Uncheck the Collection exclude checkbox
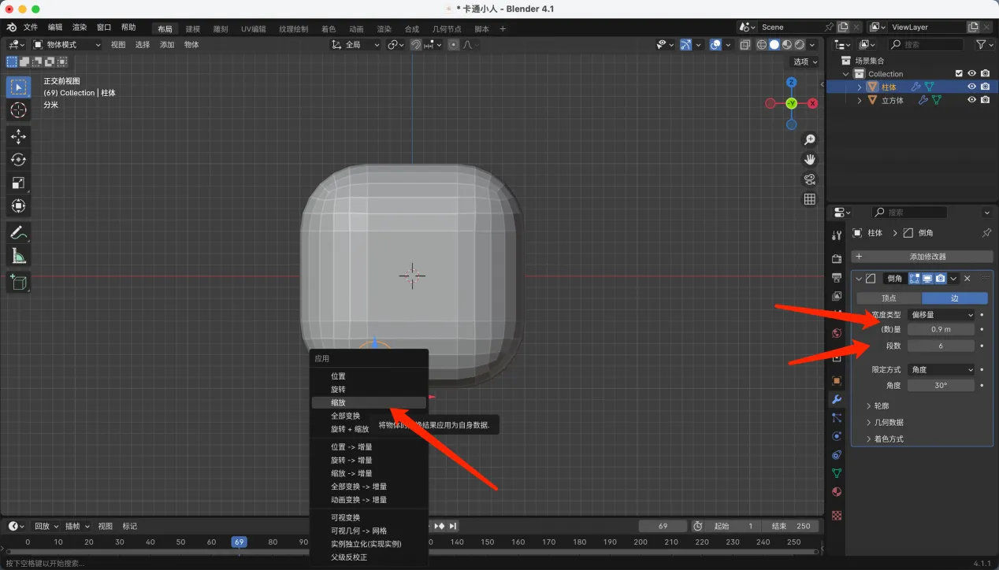The image size is (999, 570). pos(959,74)
